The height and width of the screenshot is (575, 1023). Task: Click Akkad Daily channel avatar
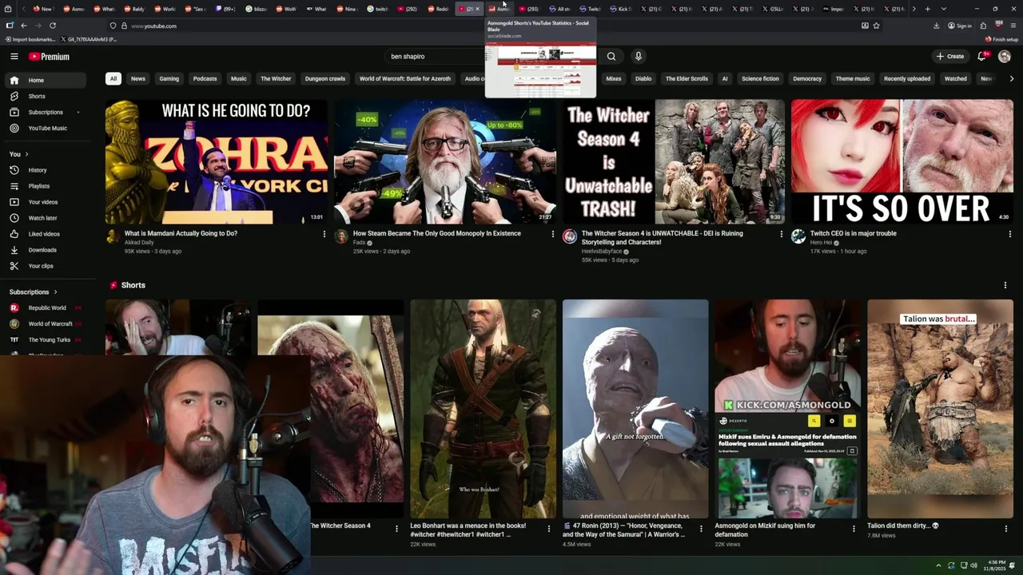(113, 236)
